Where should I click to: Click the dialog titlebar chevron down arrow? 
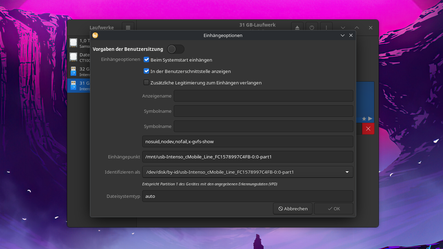point(343,35)
